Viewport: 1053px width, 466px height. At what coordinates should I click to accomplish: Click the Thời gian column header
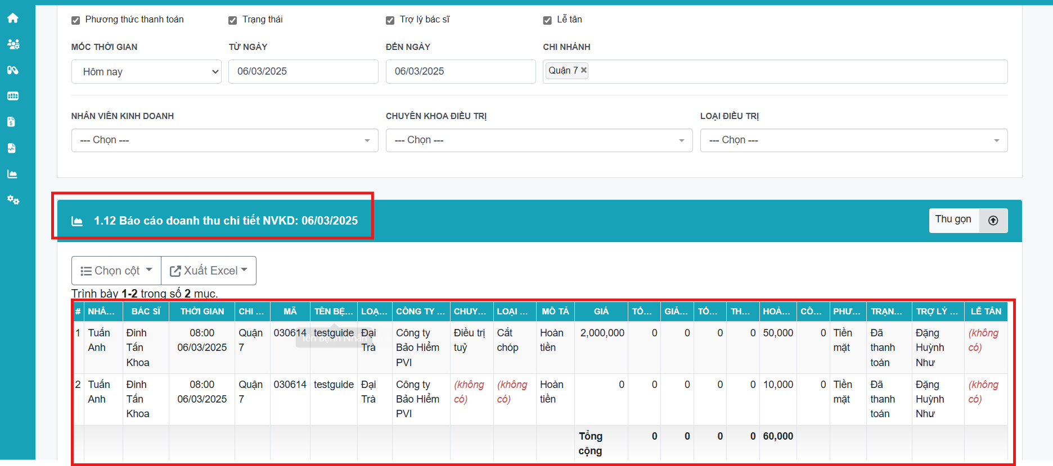point(202,311)
